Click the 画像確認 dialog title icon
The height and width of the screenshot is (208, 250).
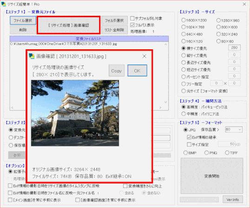tap(32, 56)
